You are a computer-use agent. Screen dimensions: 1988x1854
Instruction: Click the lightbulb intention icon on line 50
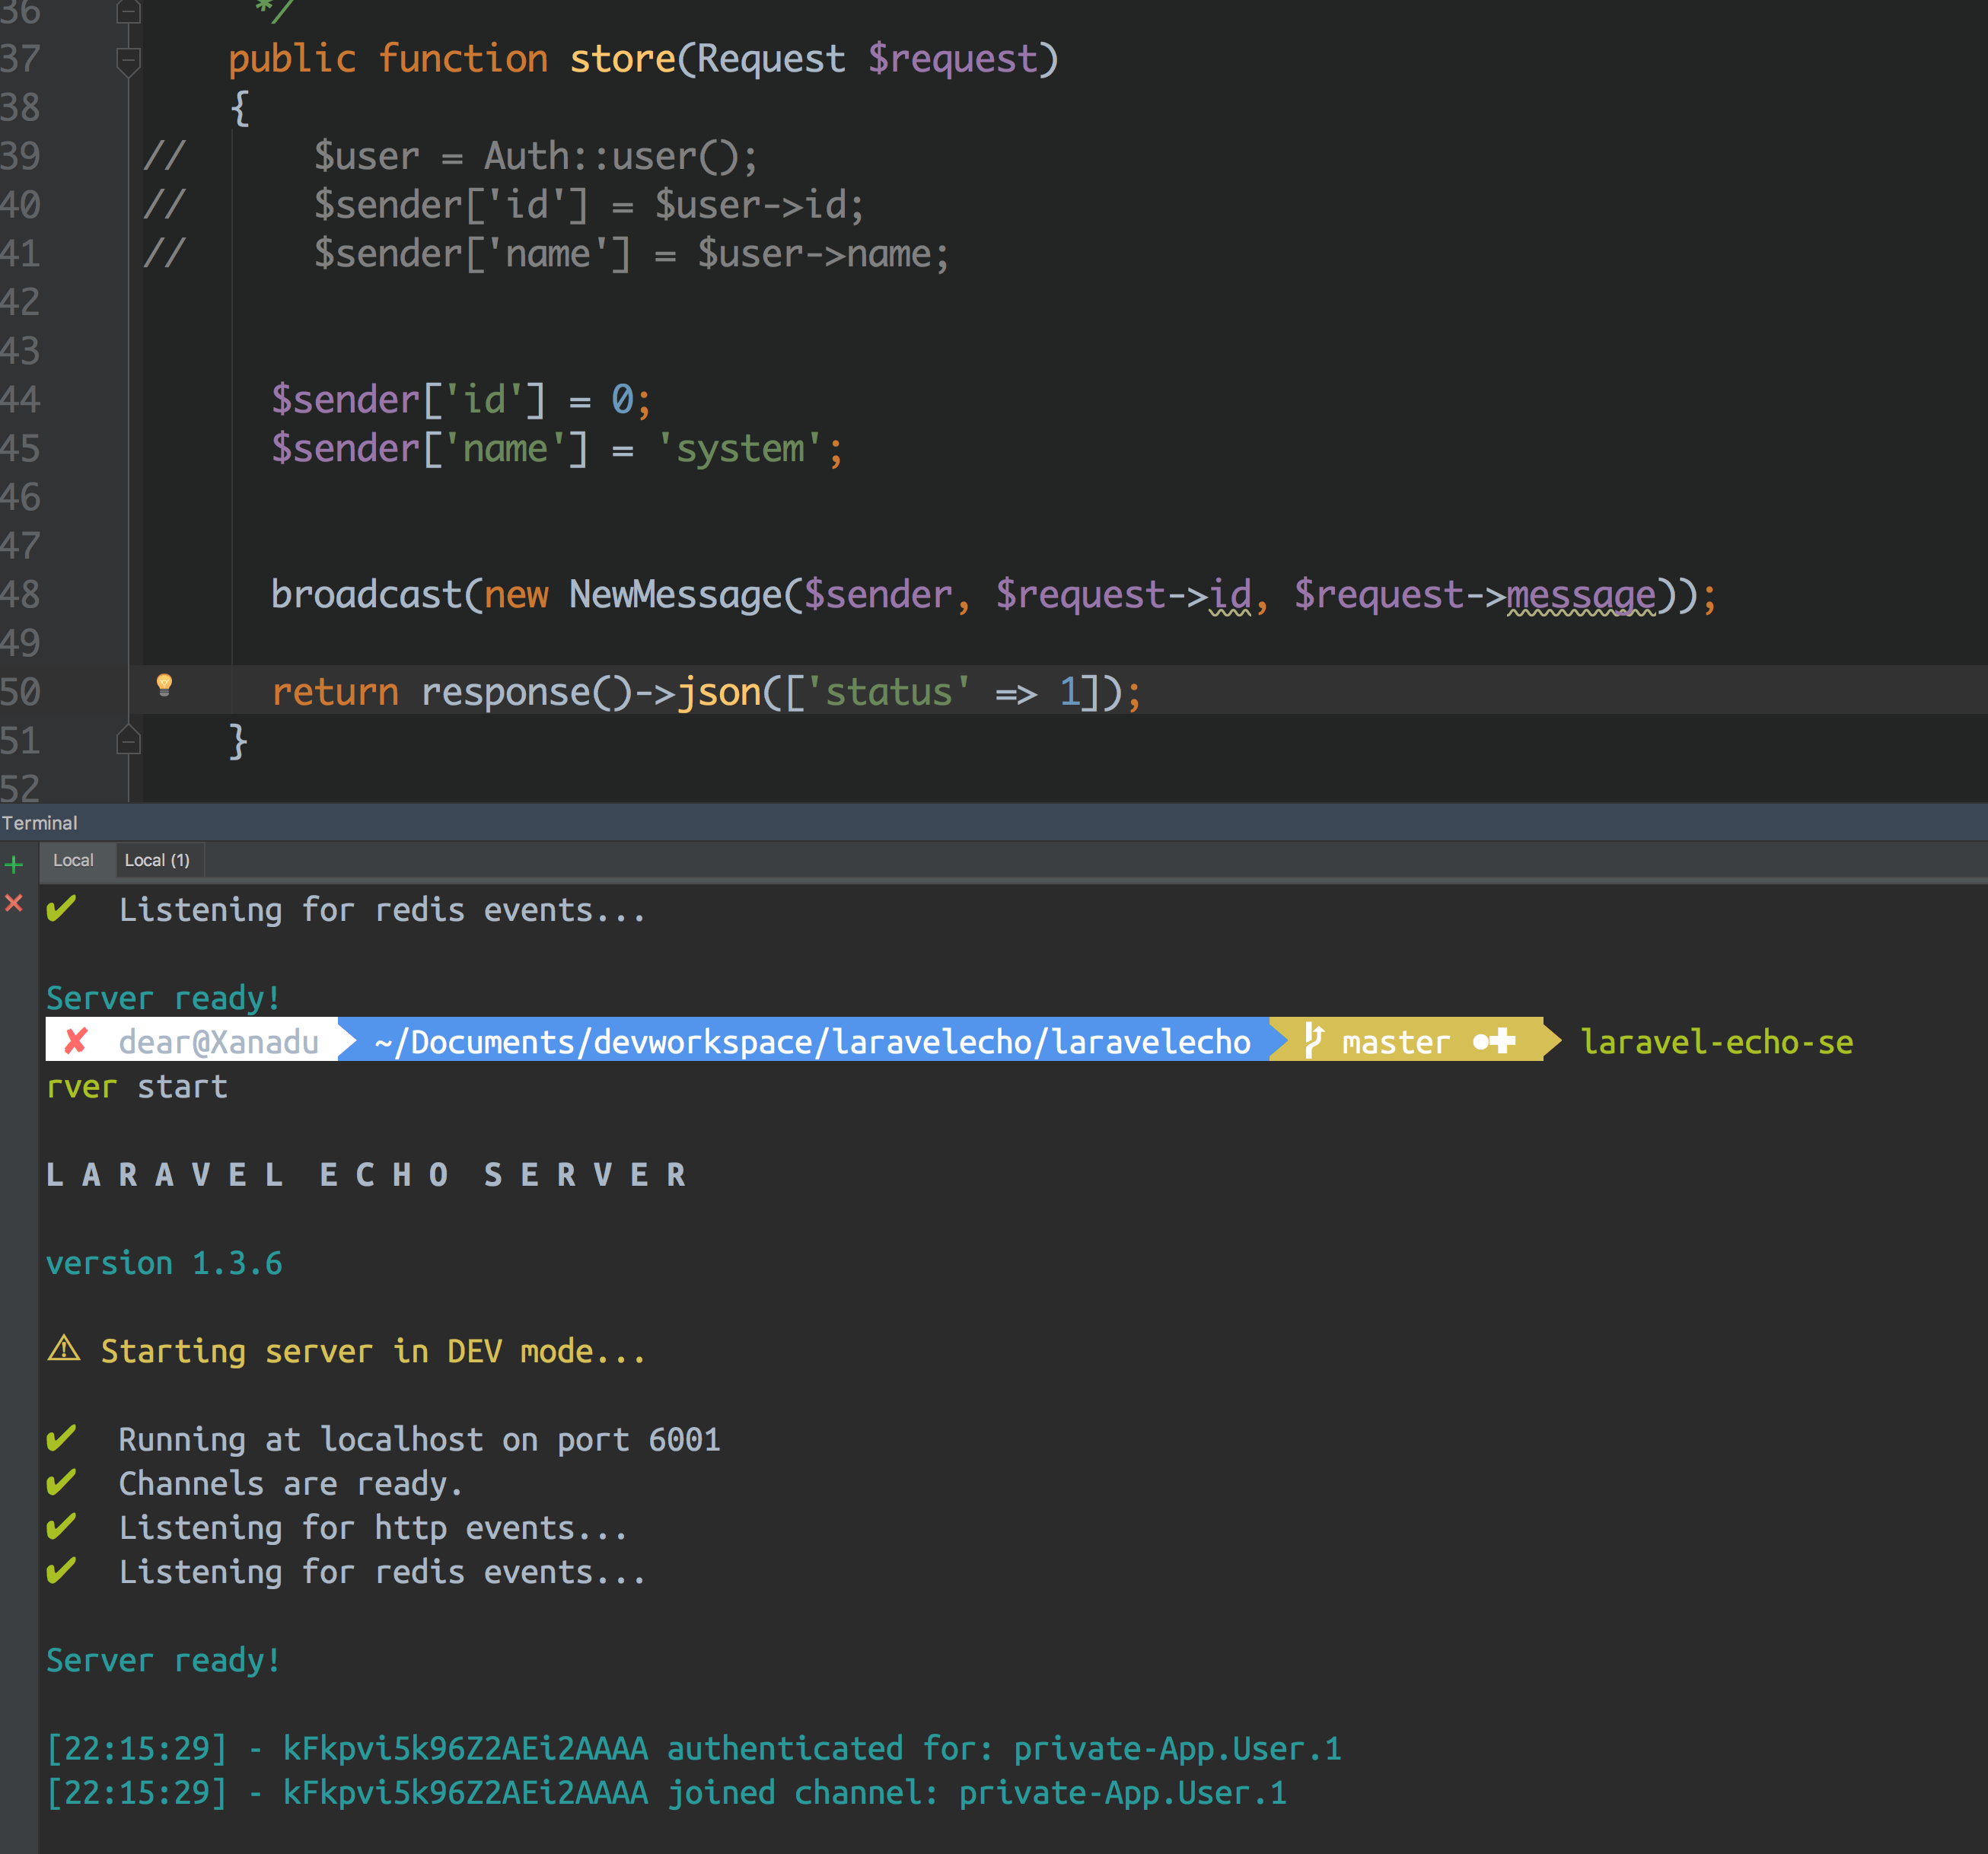point(165,685)
